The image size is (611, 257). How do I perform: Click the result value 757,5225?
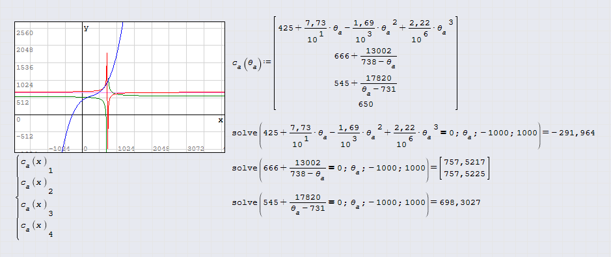[465, 174]
